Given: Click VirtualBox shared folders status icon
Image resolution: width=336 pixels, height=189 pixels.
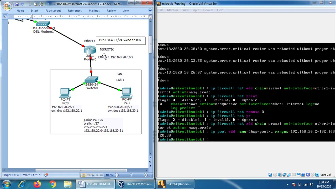Looking at the screenshot, I should (294, 175).
